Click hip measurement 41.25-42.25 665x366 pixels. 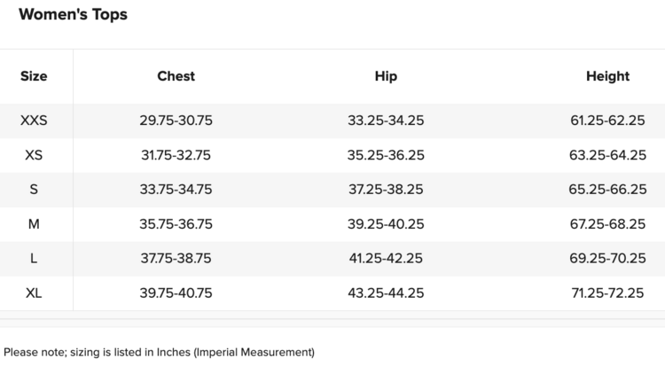(386, 259)
